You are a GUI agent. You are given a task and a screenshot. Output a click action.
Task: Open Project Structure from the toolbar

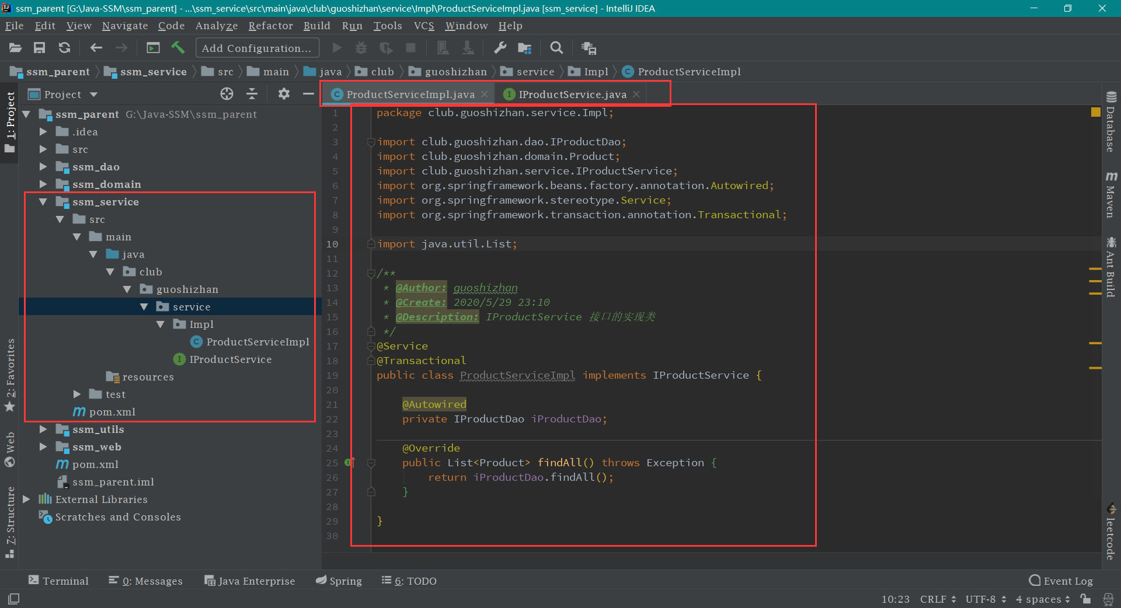pyautogui.click(x=524, y=48)
